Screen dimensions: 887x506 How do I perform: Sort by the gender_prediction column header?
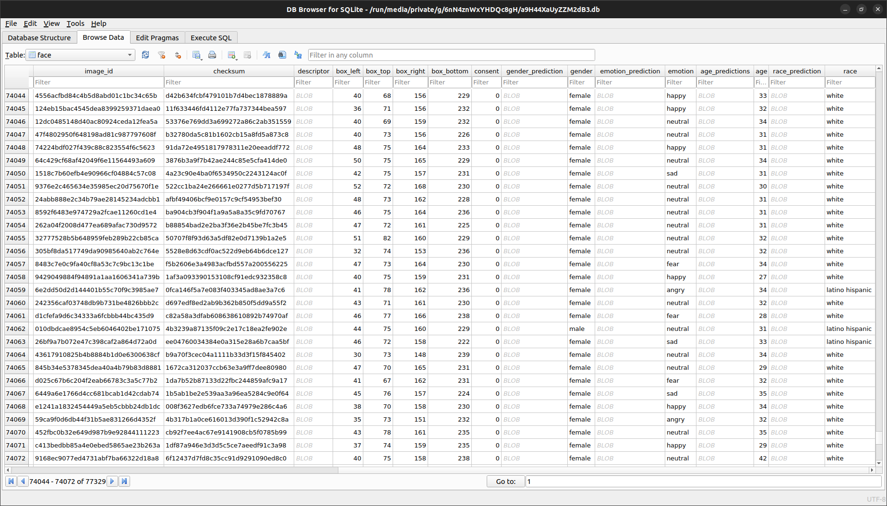pos(534,71)
